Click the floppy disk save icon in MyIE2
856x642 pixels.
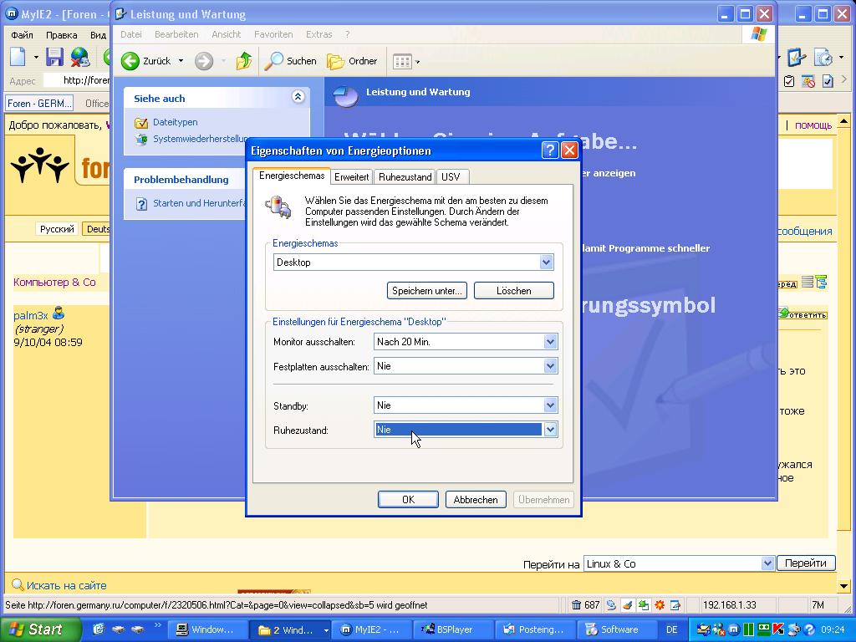pos(55,57)
